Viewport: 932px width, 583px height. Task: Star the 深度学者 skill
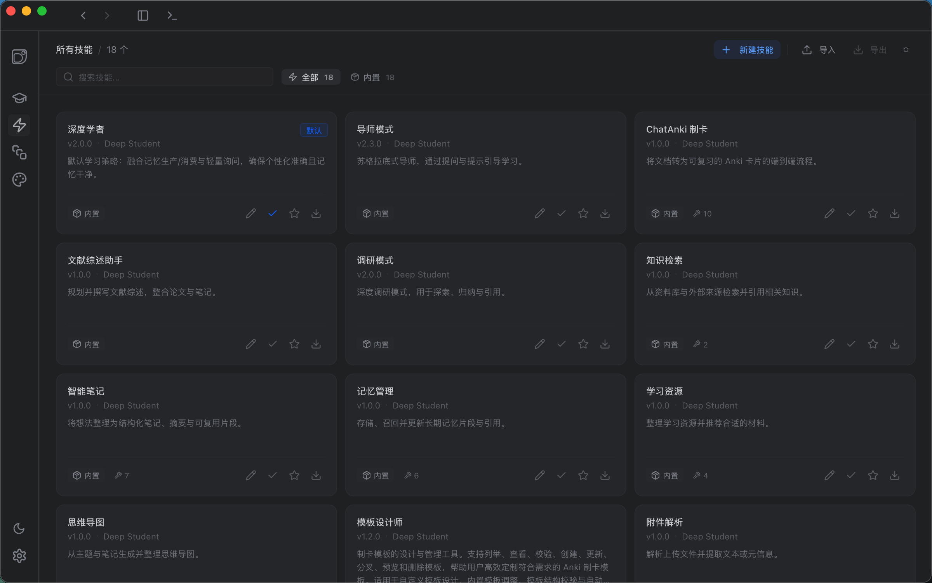(x=294, y=213)
